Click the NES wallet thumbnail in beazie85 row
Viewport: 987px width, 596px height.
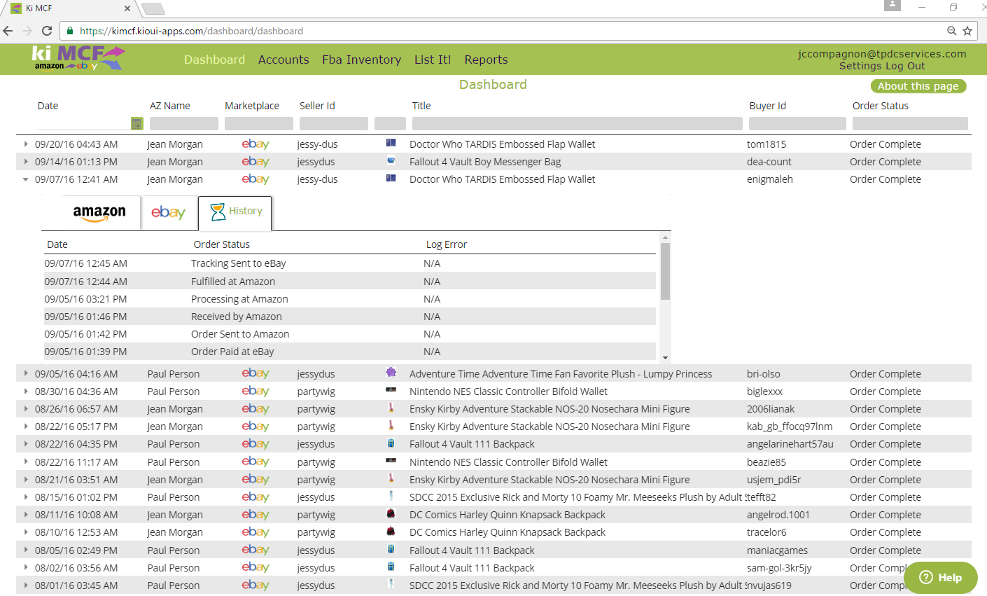click(391, 461)
